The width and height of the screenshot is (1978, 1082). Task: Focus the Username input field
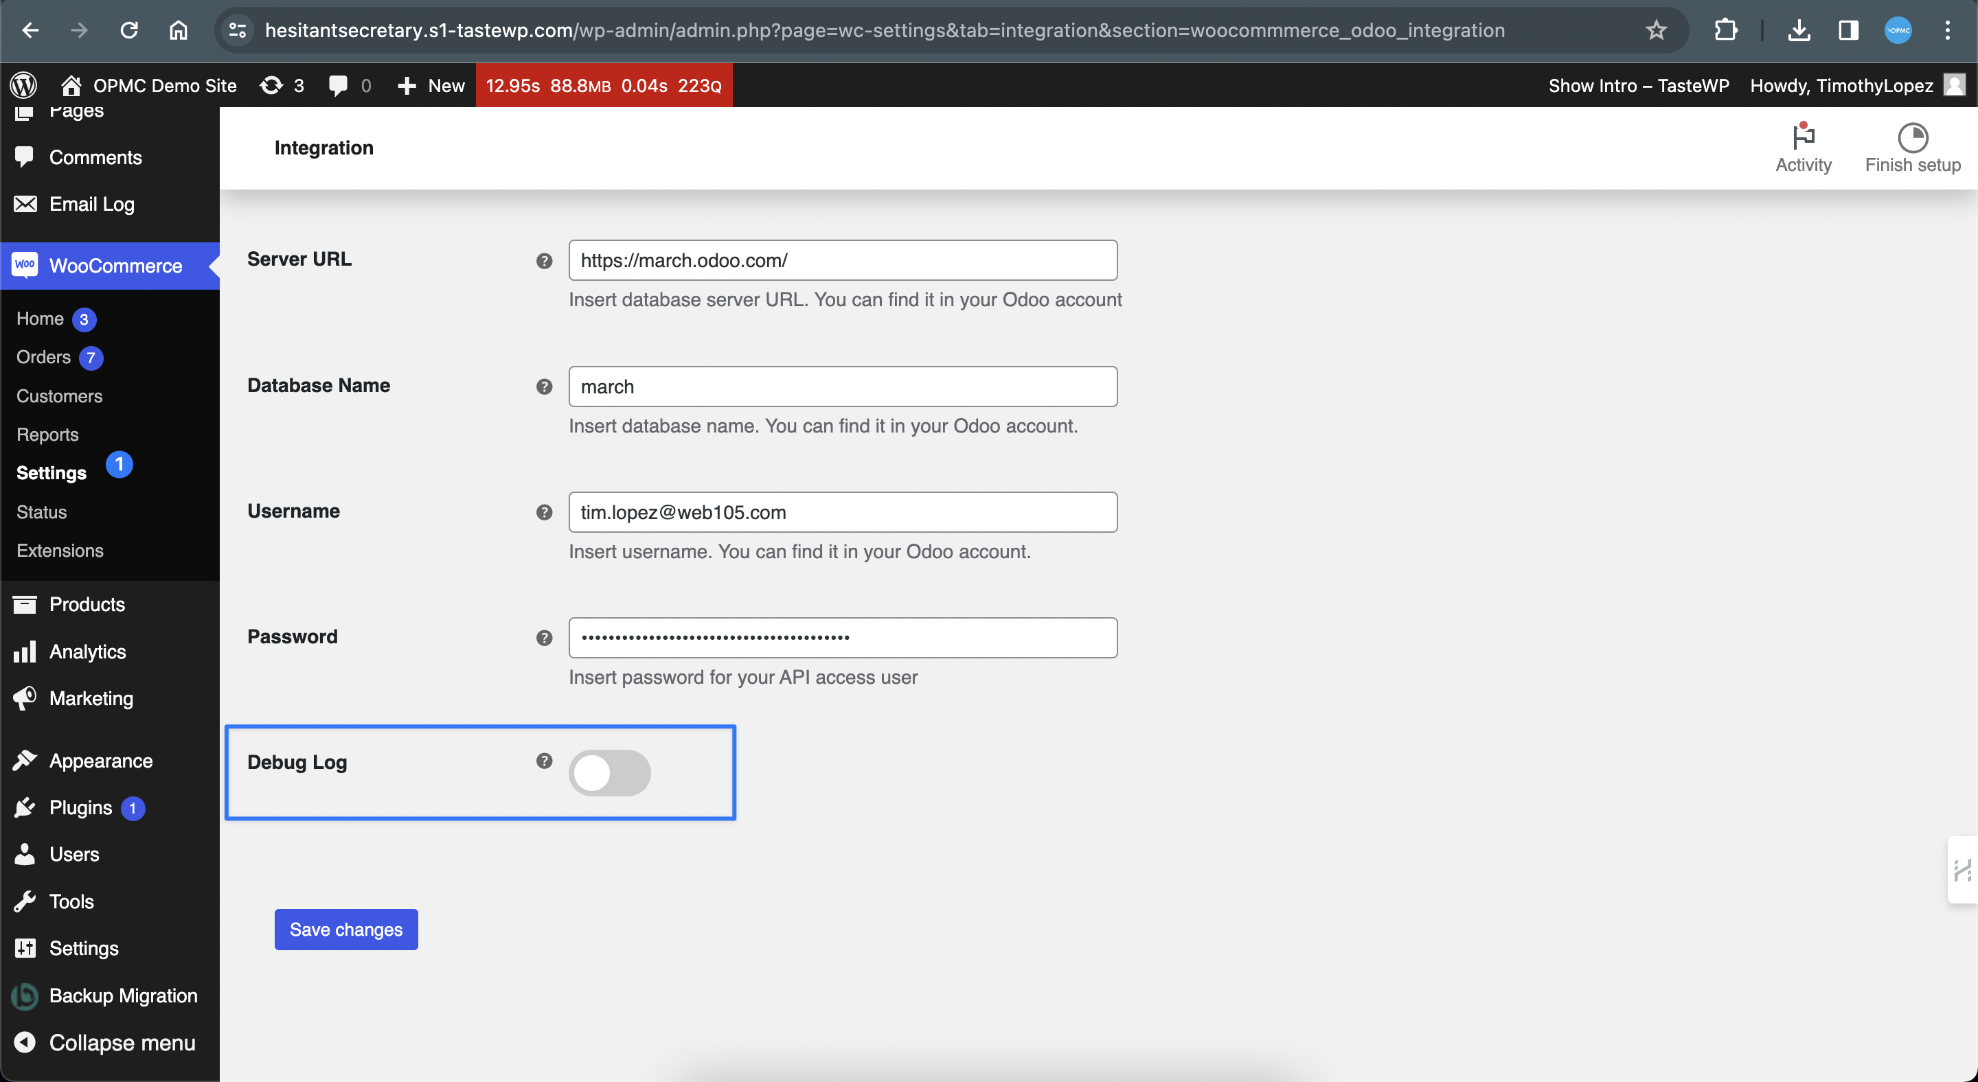[842, 512]
